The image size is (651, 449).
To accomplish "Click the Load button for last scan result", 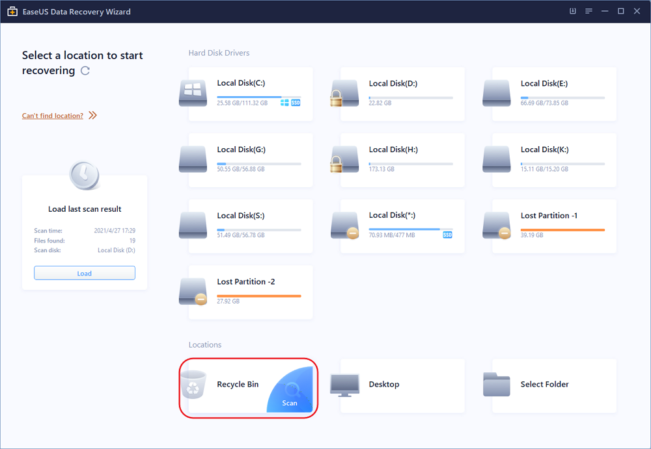I will (x=84, y=273).
